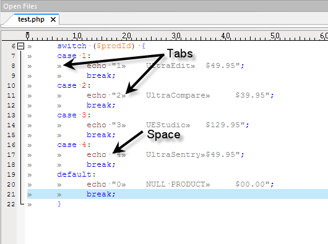Click the column ruler at mark 10

(x=77, y=36)
